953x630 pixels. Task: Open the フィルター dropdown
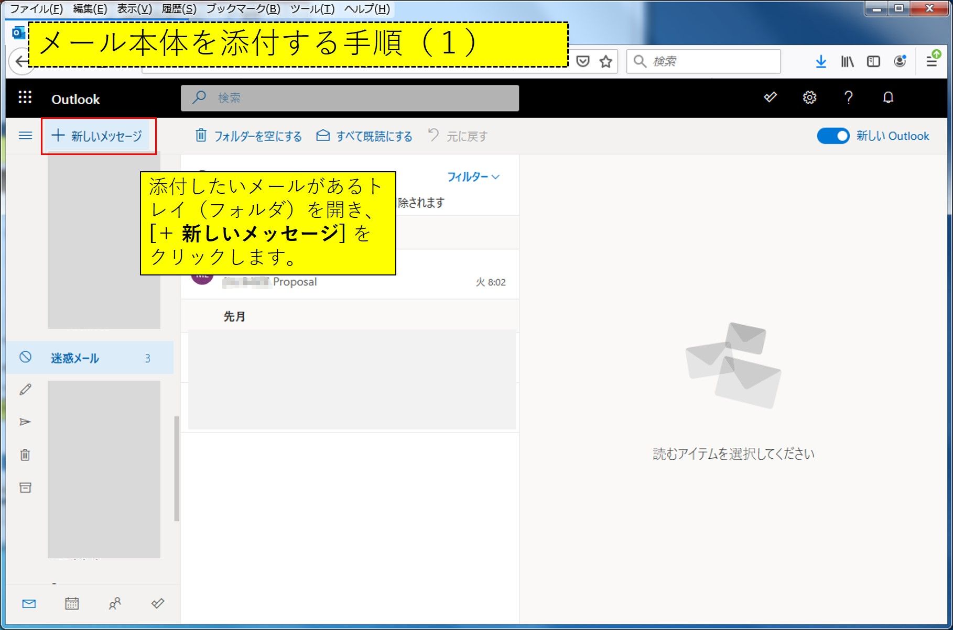click(x=473, y=177)
